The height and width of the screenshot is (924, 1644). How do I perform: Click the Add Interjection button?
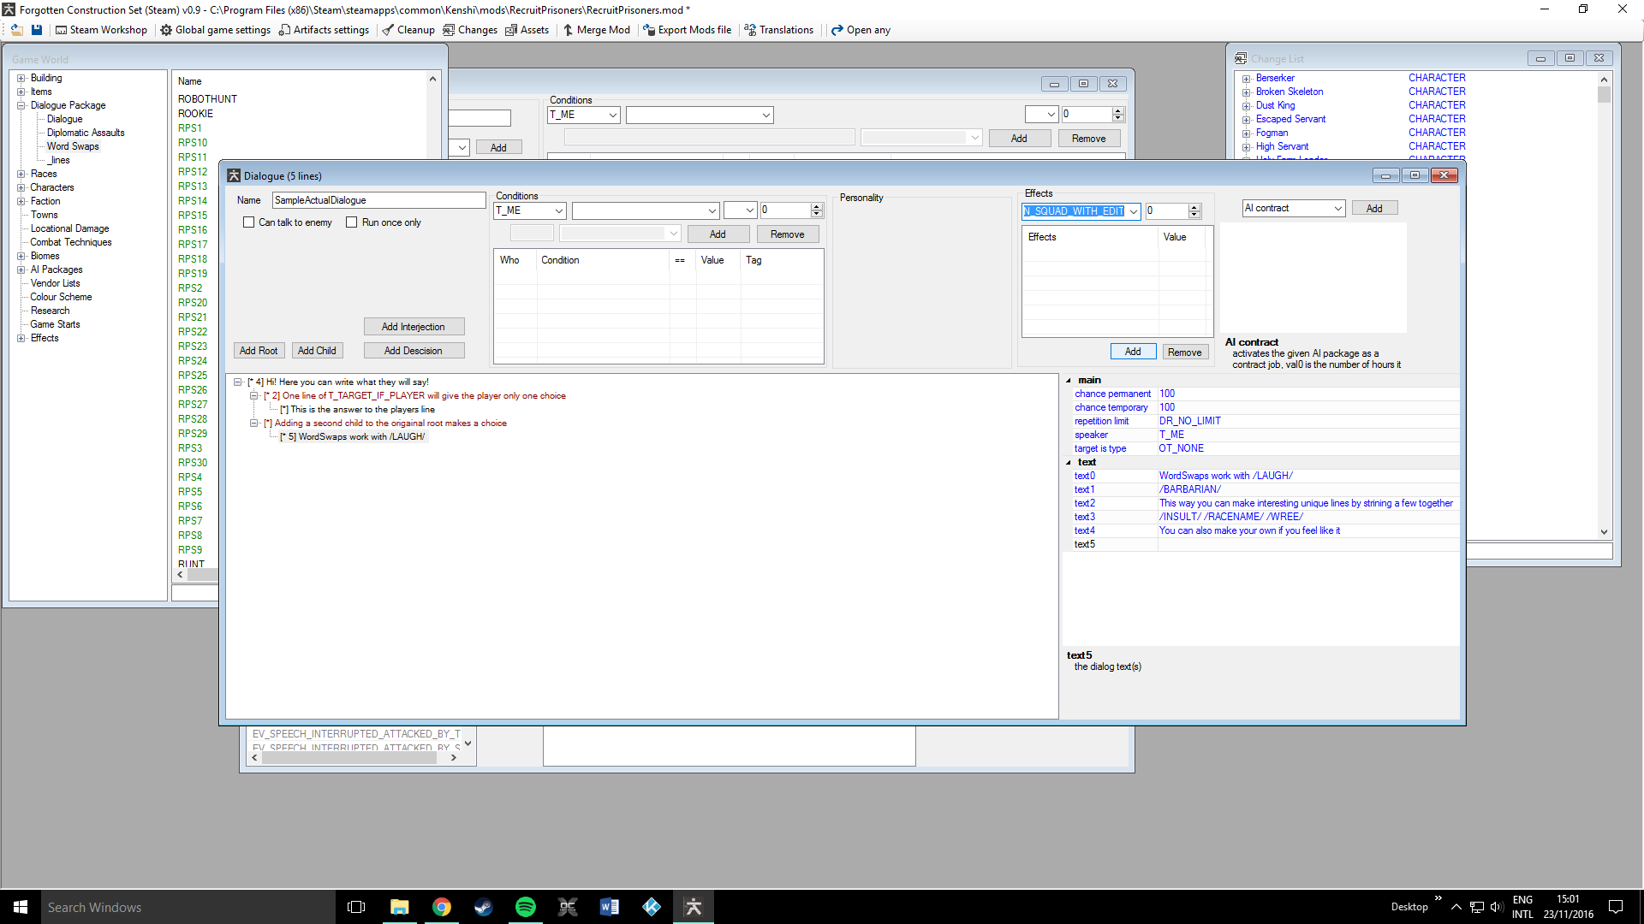pyautogui.click(x=414, y=327)
